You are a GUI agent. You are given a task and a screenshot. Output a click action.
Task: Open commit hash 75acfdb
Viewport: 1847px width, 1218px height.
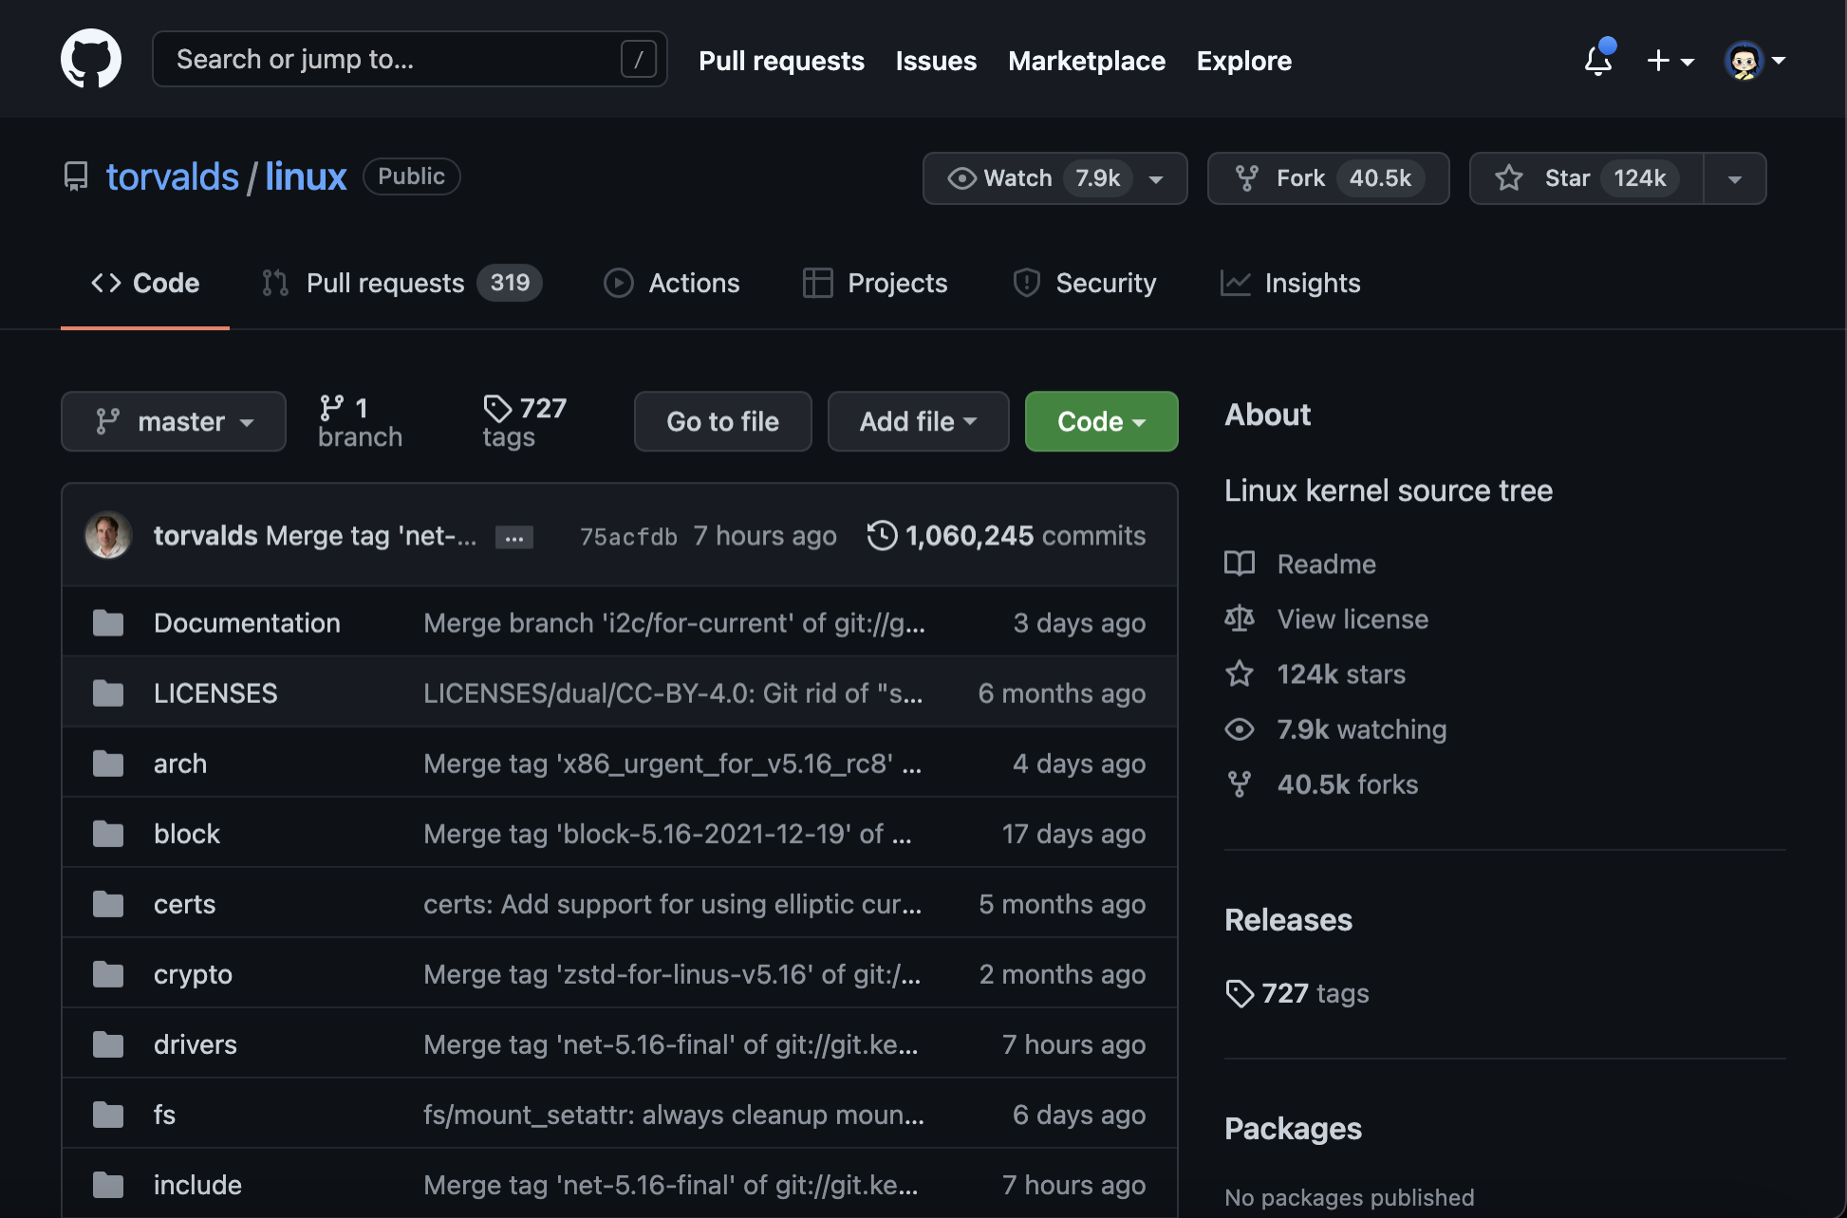tap(628, 537)
